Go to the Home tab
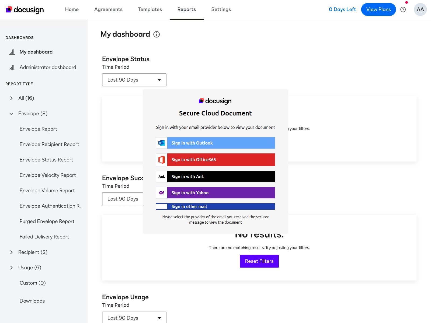The height and width of the screenshot is (323, 431). pos(72,9)
